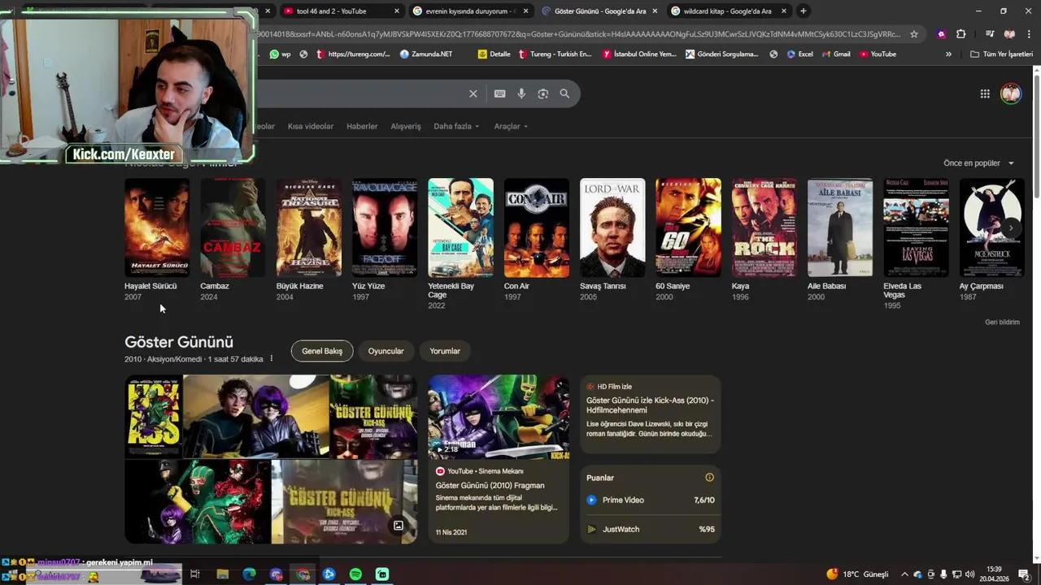Open the Prime Video rating 7,6/10 row
Screen dimensions: 1041x585
pos(651,500)
